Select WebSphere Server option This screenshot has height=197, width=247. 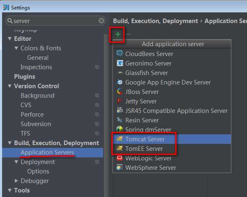click(x=172, y=168)
